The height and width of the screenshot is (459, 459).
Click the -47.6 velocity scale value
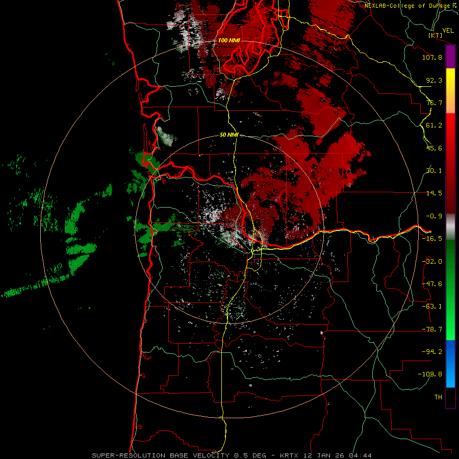point(432,284)
